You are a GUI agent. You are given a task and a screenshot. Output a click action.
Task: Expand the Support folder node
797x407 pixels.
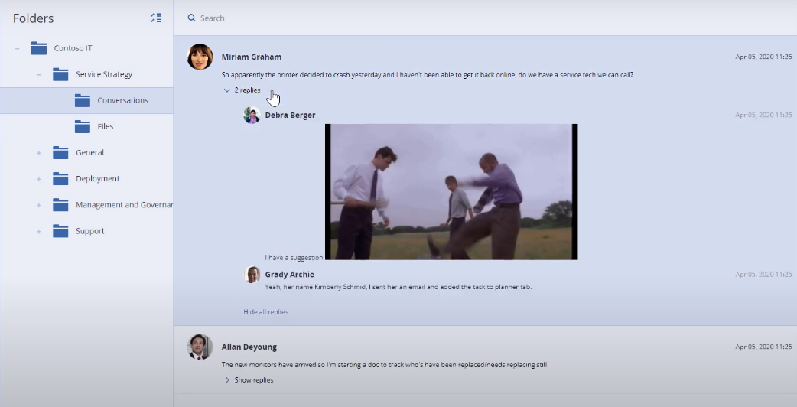click(39, 231)
